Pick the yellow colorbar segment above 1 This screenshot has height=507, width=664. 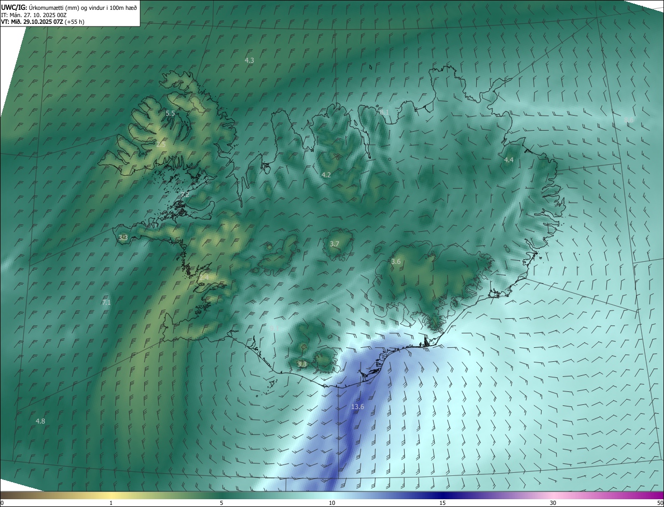click(111, 495)
